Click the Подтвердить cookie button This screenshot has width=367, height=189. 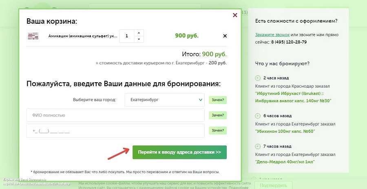tap(273, 185)
